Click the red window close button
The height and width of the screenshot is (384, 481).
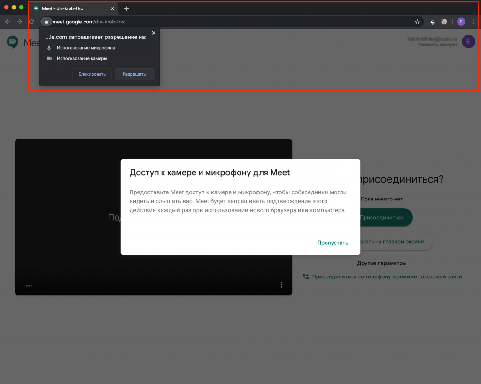pyautogui.click(x=6, y=8)
